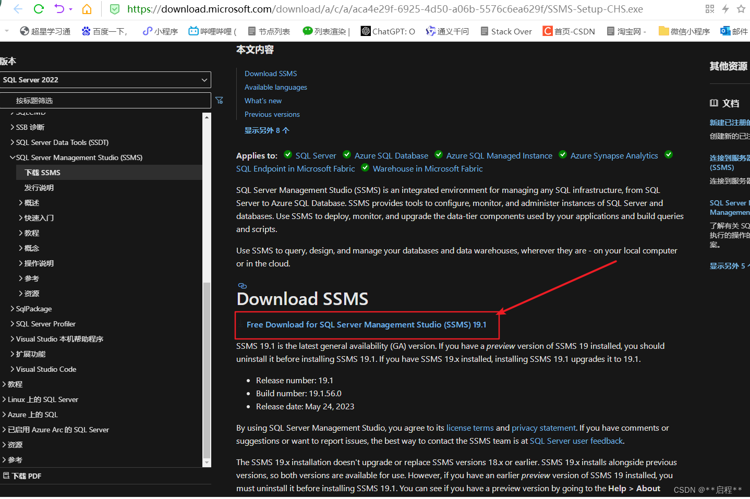Open Outlook 邮件 bookmark

734,31
